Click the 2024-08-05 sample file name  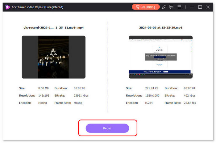(160, 27)
